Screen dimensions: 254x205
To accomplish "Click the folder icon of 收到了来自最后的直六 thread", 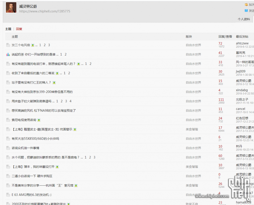I will (x=8, y=73).
